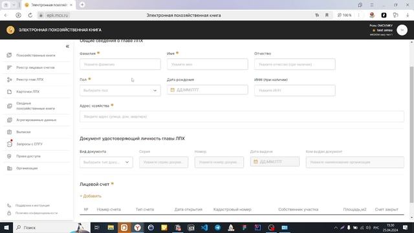Image resolution: width=414 pixels, height=233 pixels.
Task: Open the browser downloads arrow icon
Action: [408, 16]
